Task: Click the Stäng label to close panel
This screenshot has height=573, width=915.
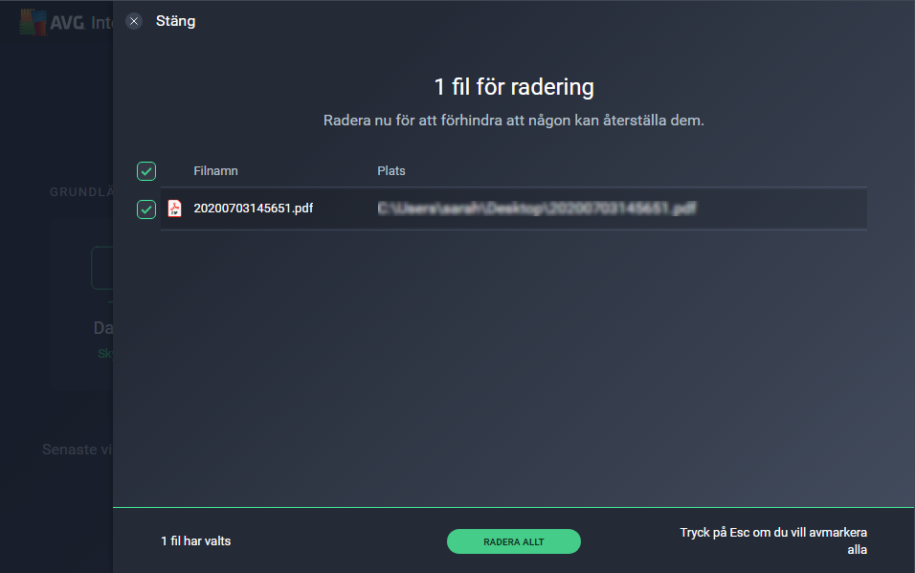Action: click(x=176, y=21)
